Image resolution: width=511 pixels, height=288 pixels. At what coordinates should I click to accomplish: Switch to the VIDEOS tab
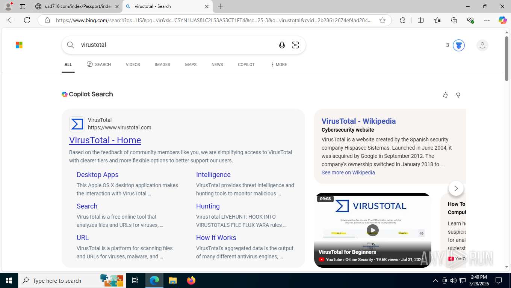pyautogui.click(x=133, y=64)
